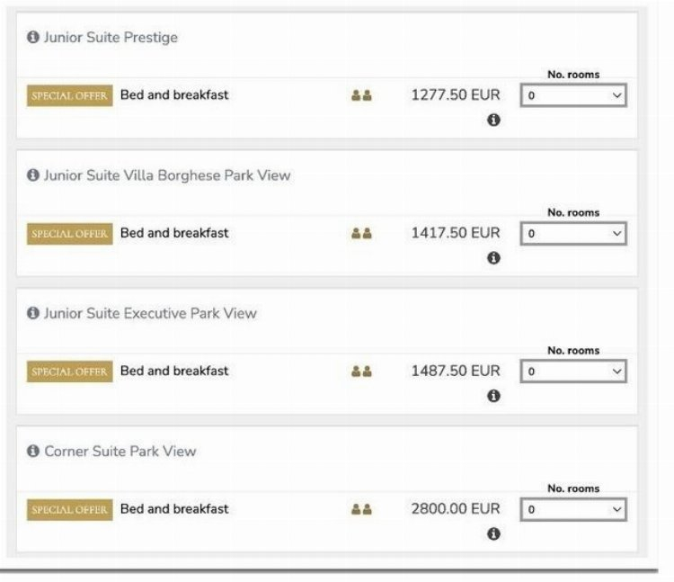Click info icon beside Junior Suite Prestige title
Image resolution: width=674 pixels, height=582 pixels.
click(33, 38)
